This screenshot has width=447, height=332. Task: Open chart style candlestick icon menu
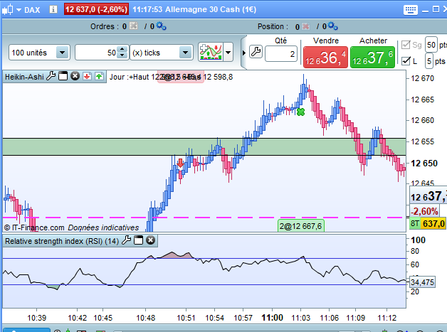click(x=8, y=10)
